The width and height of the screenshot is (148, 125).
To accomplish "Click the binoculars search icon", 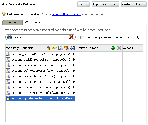I will pyautogui.click(x=10, y=37).
